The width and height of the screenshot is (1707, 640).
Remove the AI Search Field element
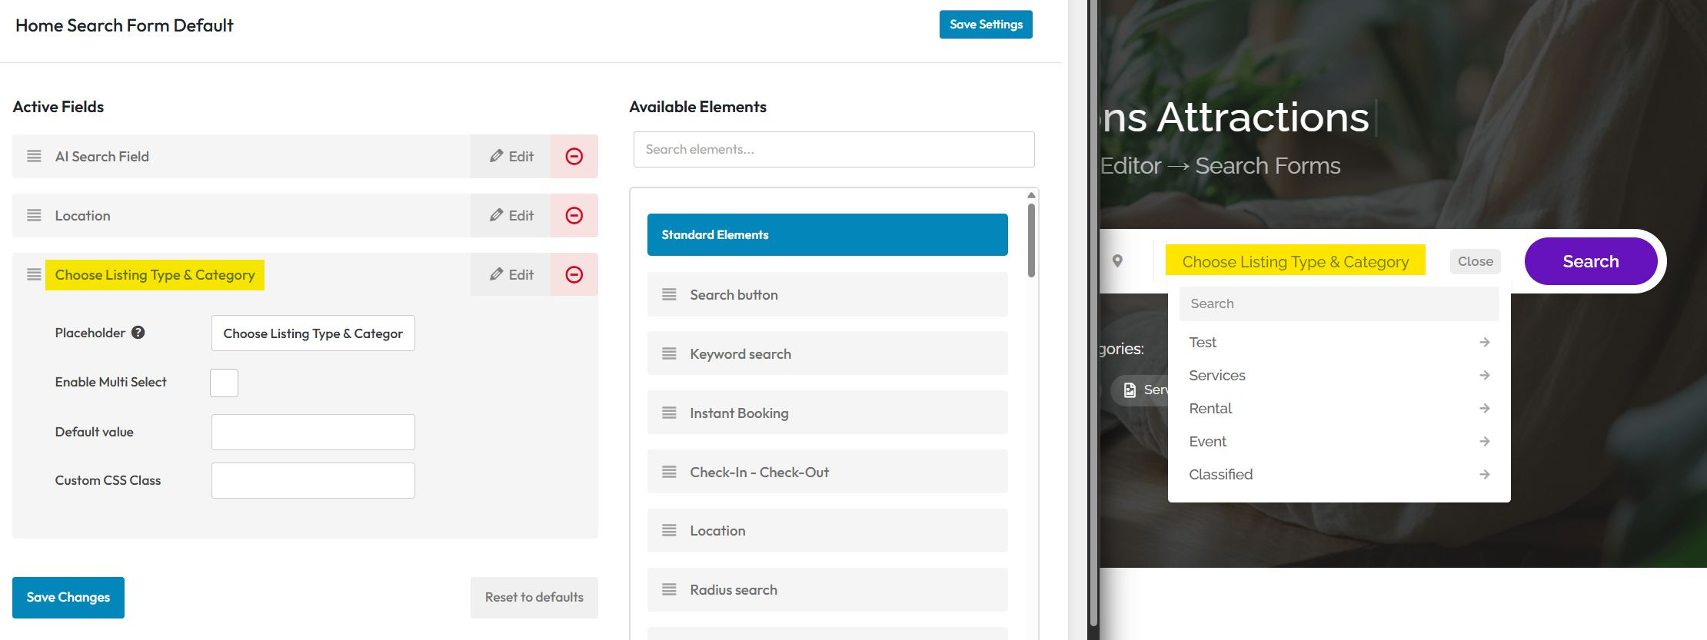574,157
